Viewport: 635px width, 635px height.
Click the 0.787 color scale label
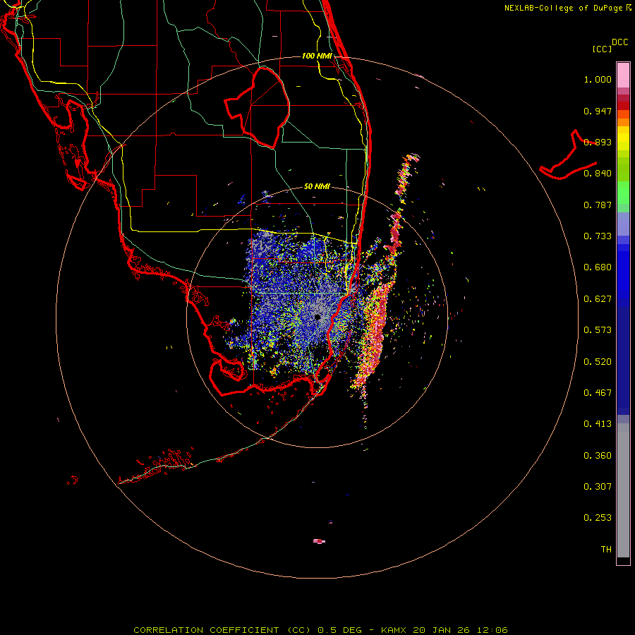598,205
